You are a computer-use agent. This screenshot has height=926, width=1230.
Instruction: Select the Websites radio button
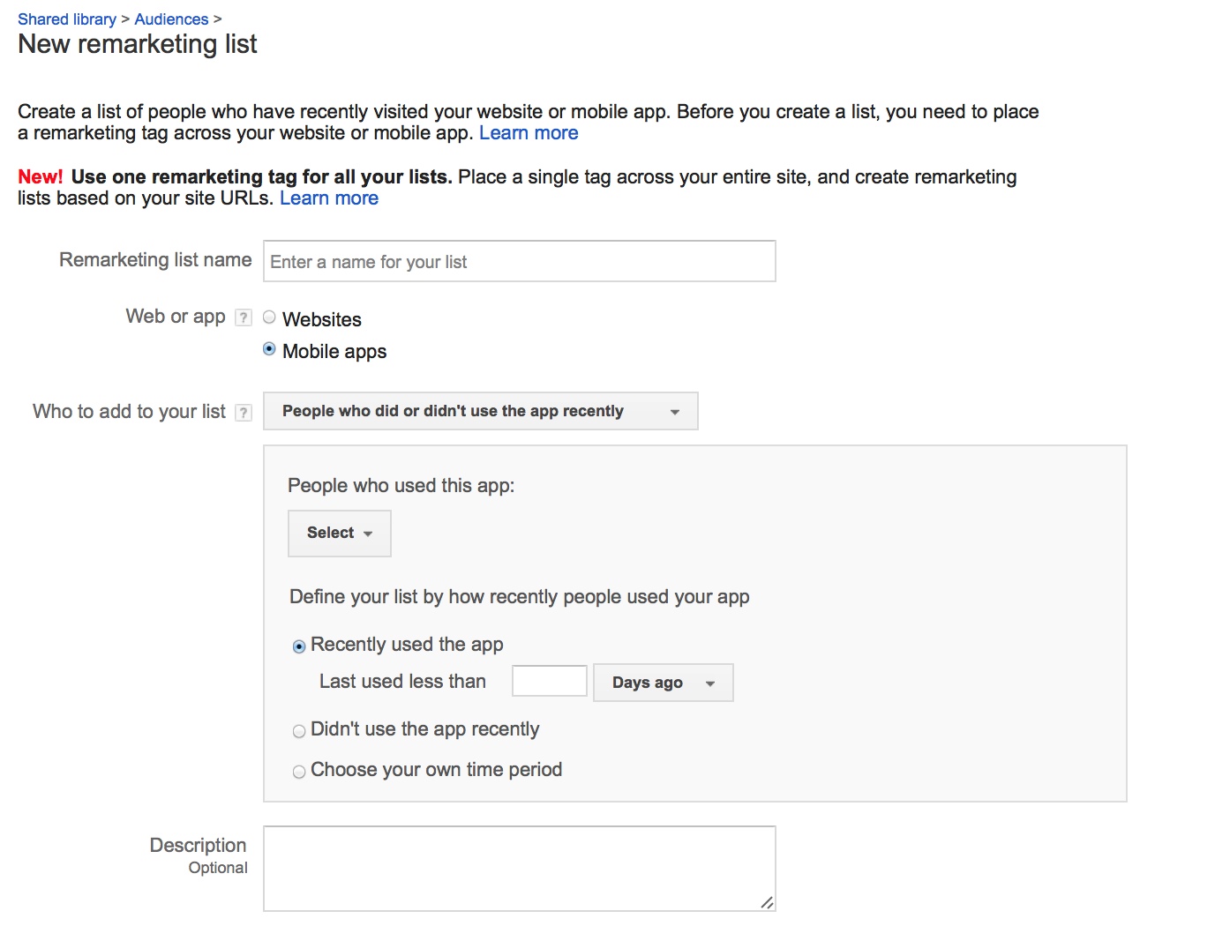click(x=269, y=317)
